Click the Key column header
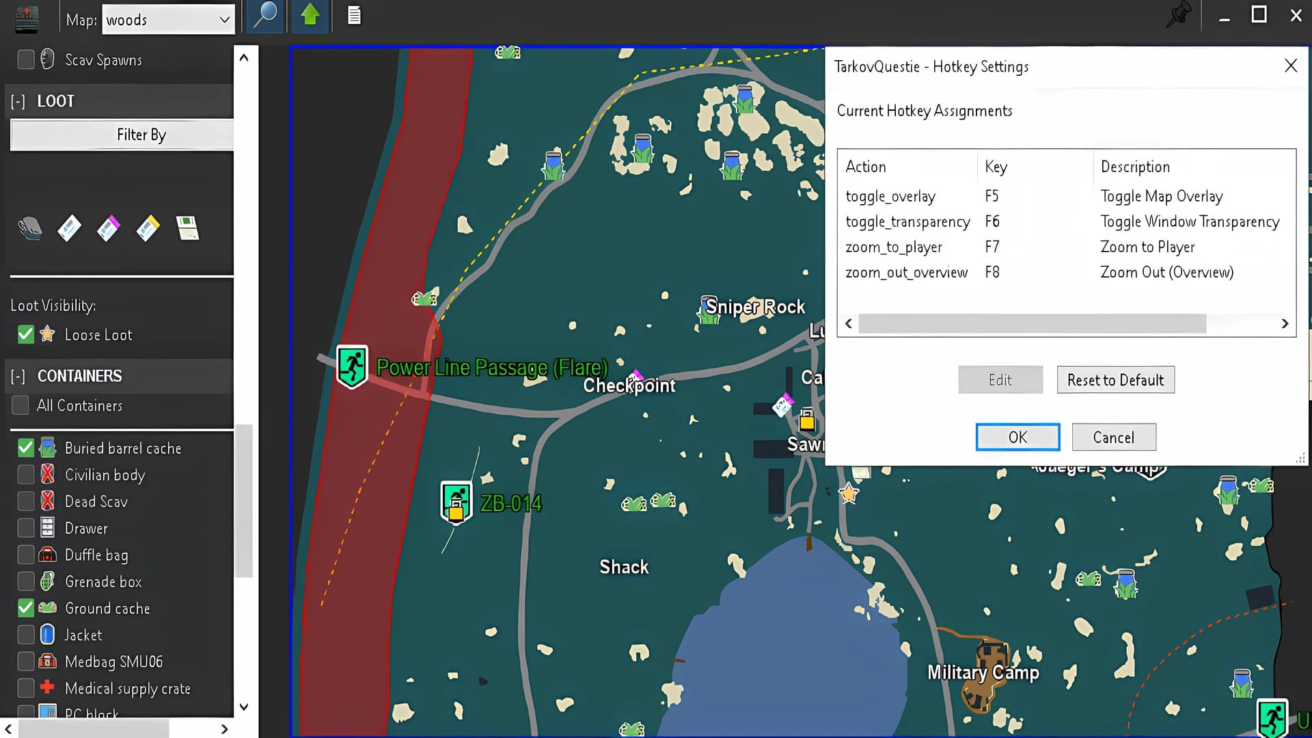 coord(1035,167)
